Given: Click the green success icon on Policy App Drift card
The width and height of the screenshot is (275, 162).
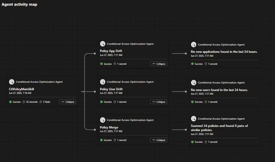Looking at the screenshot, I should [101, 64].
